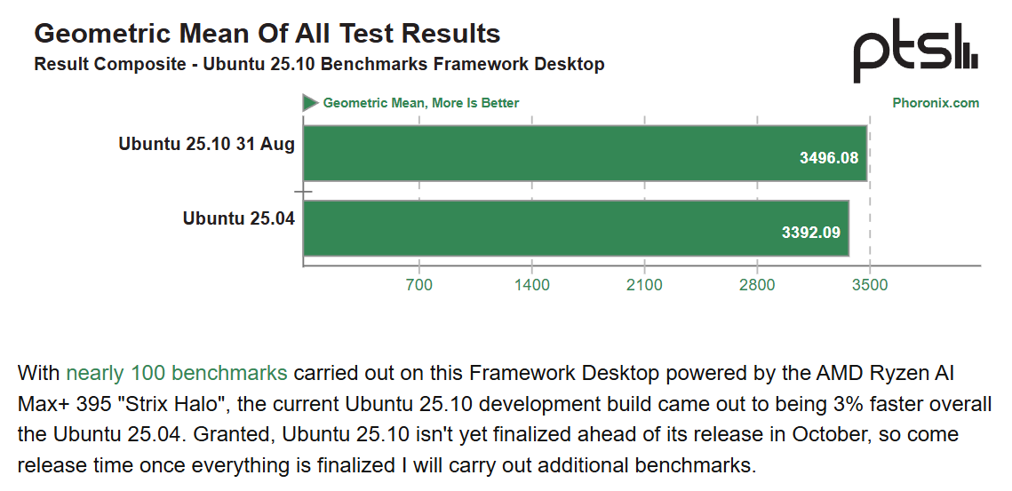Click the 3500 axis tick label

tap(870, 285)
